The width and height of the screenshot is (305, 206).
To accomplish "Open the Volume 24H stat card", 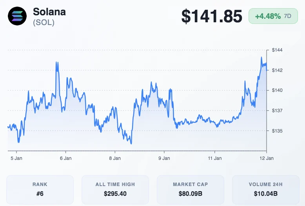I will pos(266,189).
